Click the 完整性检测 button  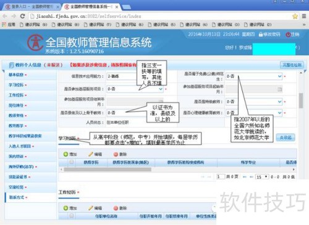(292, 65)
